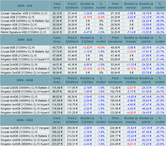Click '-10,59 €' half-year difference cell
The height and width of the screenshot is (146, 166).
click(146, 25)
